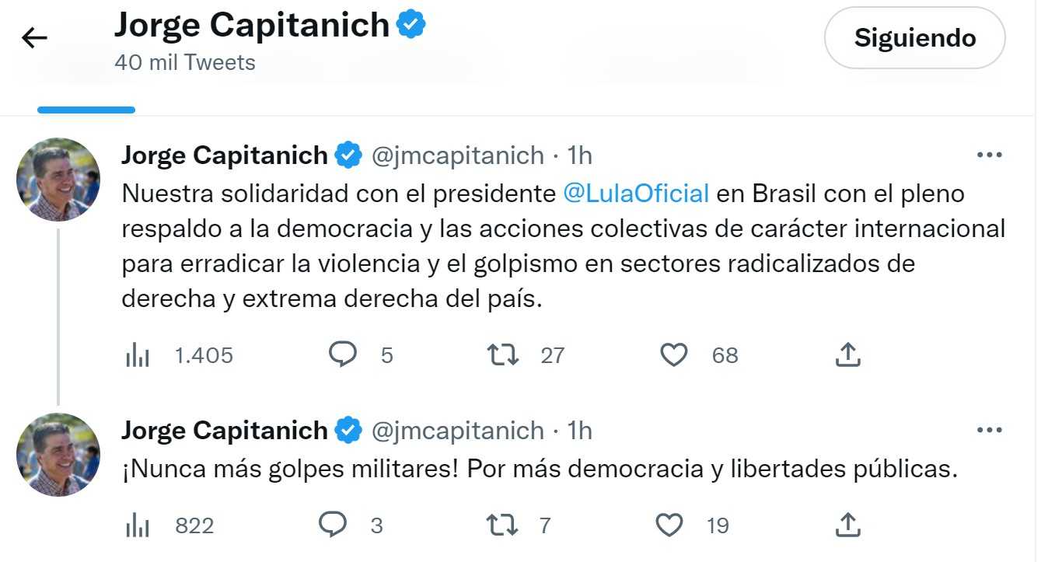Image resolution: width=1048 pixels, height=562 pixels.
Task: Toggle the Siguiendo follow button
Action: pyautogui.click(x=914, y=38)
